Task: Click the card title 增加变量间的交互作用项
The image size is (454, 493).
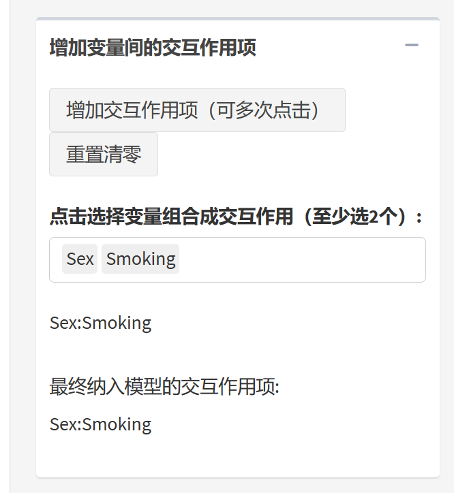Action: tap(153, 48)
